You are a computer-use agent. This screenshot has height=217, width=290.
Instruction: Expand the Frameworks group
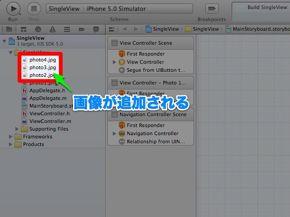(10, 137)
